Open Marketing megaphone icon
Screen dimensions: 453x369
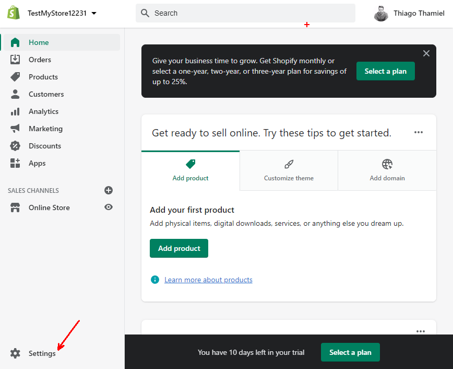pos(15,129)
